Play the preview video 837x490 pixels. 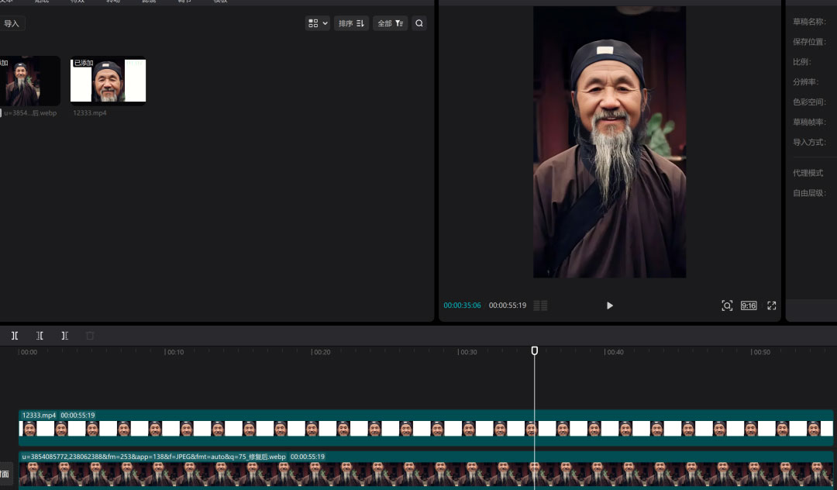click(x=610, y=305)
